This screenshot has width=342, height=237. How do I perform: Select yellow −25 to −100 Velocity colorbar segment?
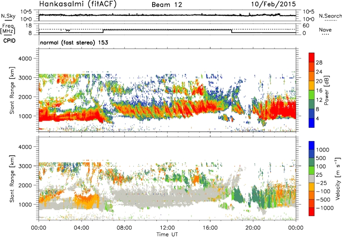[312, 187]
